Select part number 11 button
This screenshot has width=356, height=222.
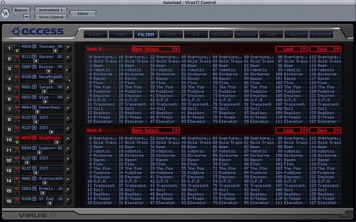(x=9, y=150)
